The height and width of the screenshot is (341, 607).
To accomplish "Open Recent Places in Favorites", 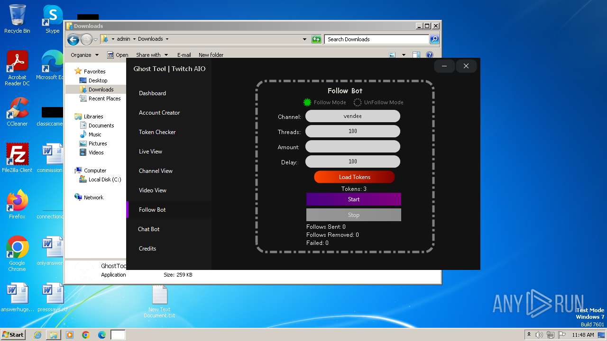I will tap(104, 99).
